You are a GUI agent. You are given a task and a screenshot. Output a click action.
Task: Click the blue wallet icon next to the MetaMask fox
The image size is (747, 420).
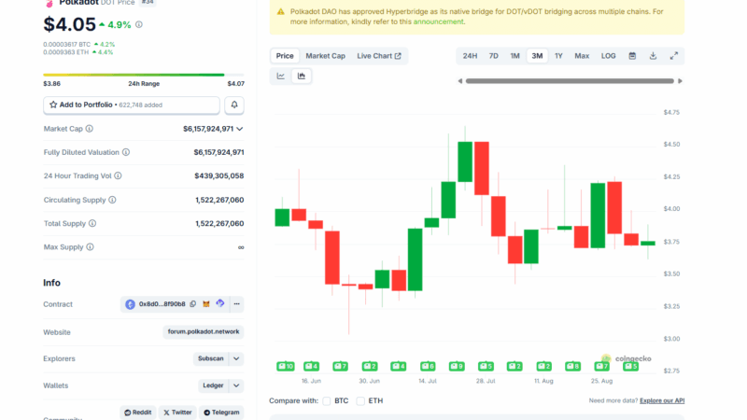coord(220,303)
